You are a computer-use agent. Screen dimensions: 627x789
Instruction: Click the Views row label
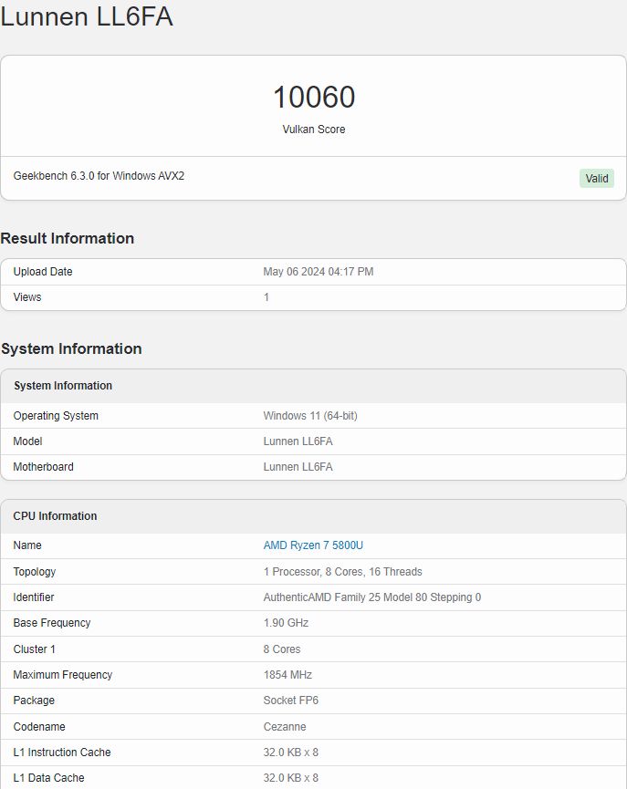click(27, 296)
